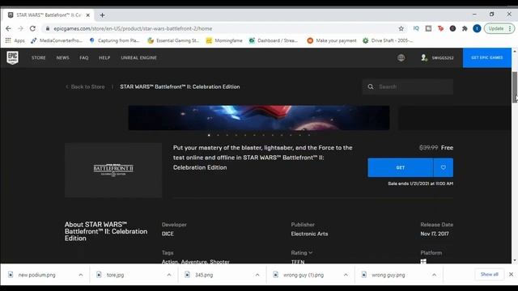Open the language globe icon
518x291 pixels.
(x=401, y=57)
